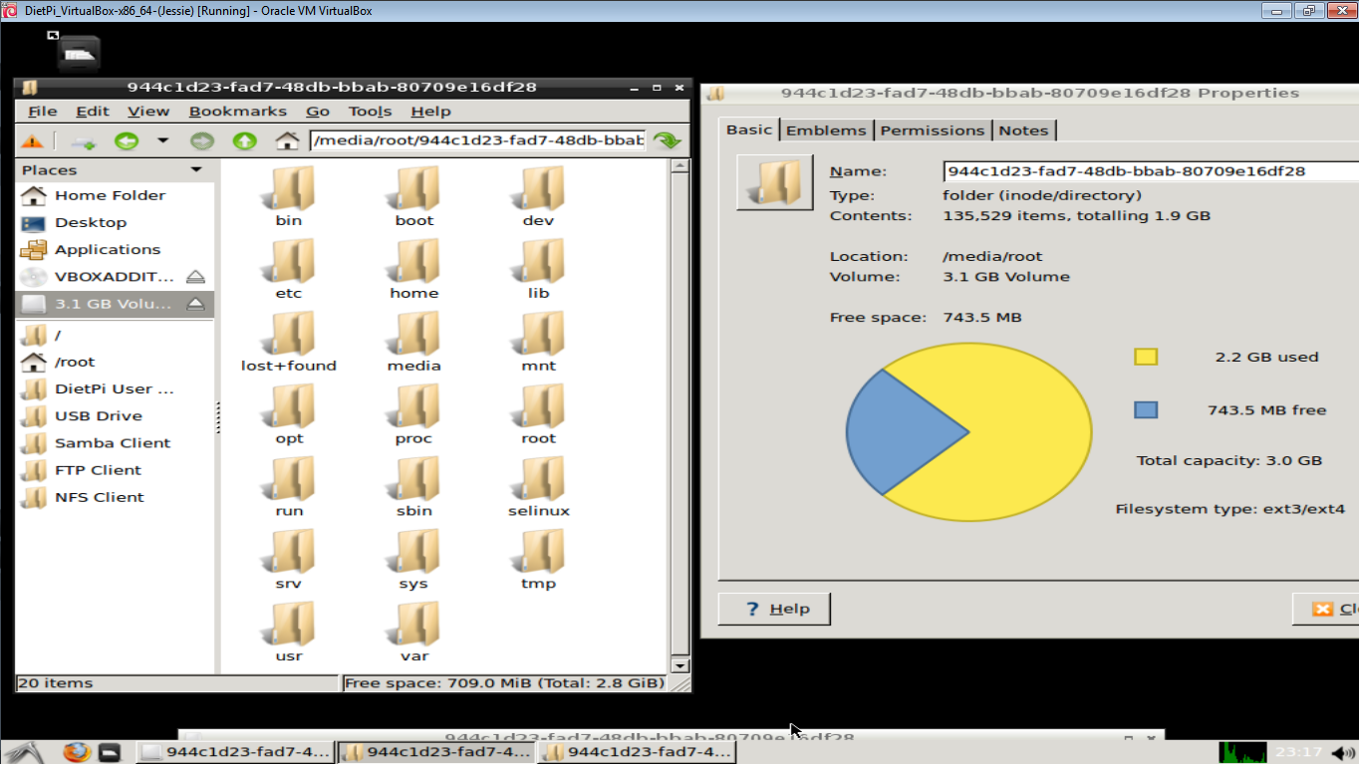Select the Basic tab
Image resolution: width=1359 pixels, height=764 pixels.
[x=749, y=129]
